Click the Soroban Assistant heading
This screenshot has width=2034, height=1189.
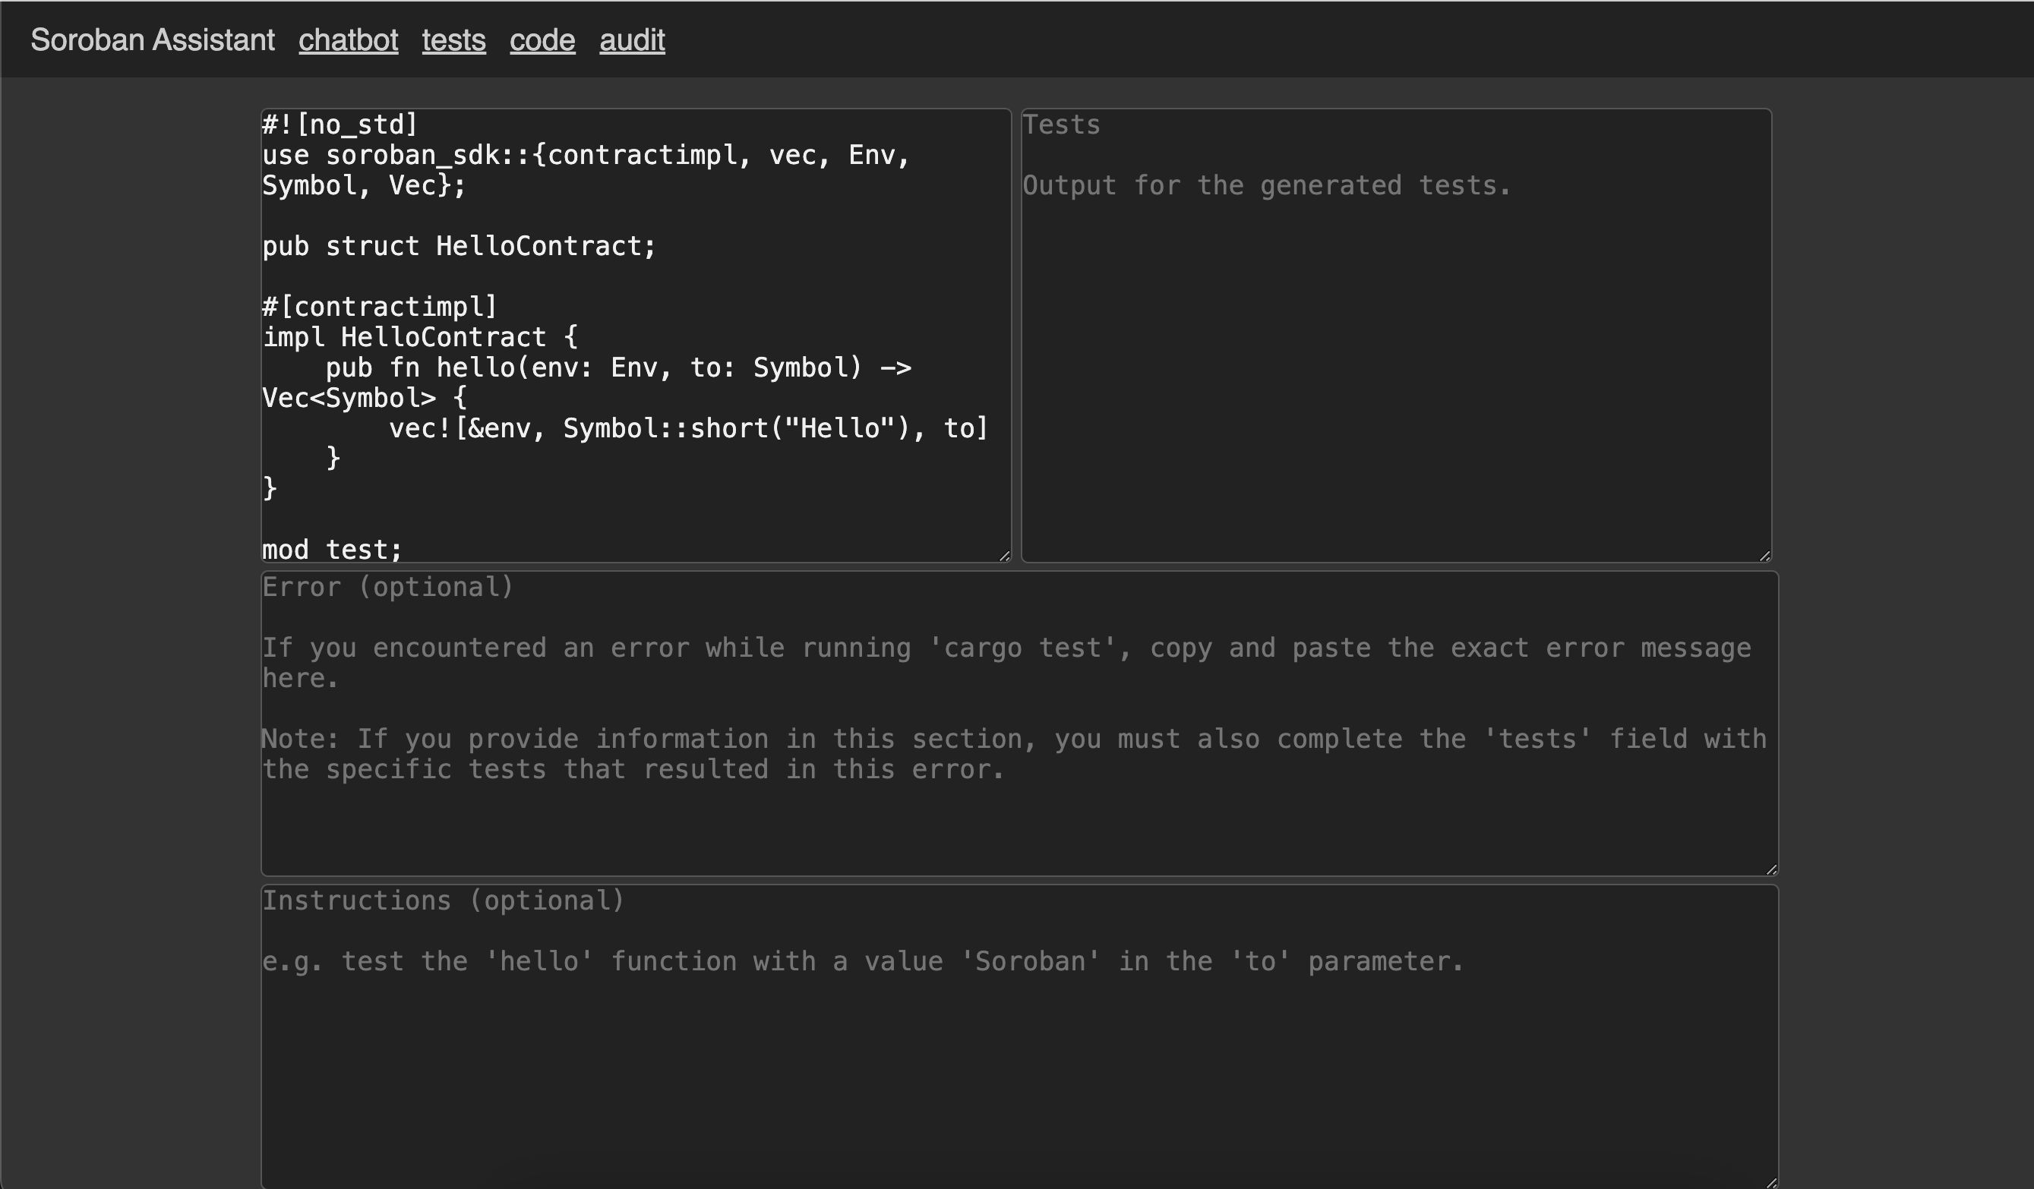point(153,39)
